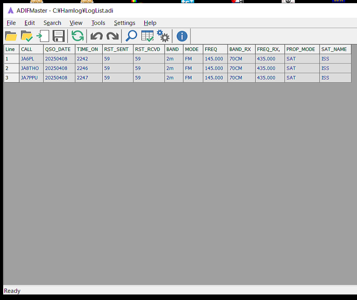Open the View menu
This screenshot has width=357, height=300.
click(76, 23)
